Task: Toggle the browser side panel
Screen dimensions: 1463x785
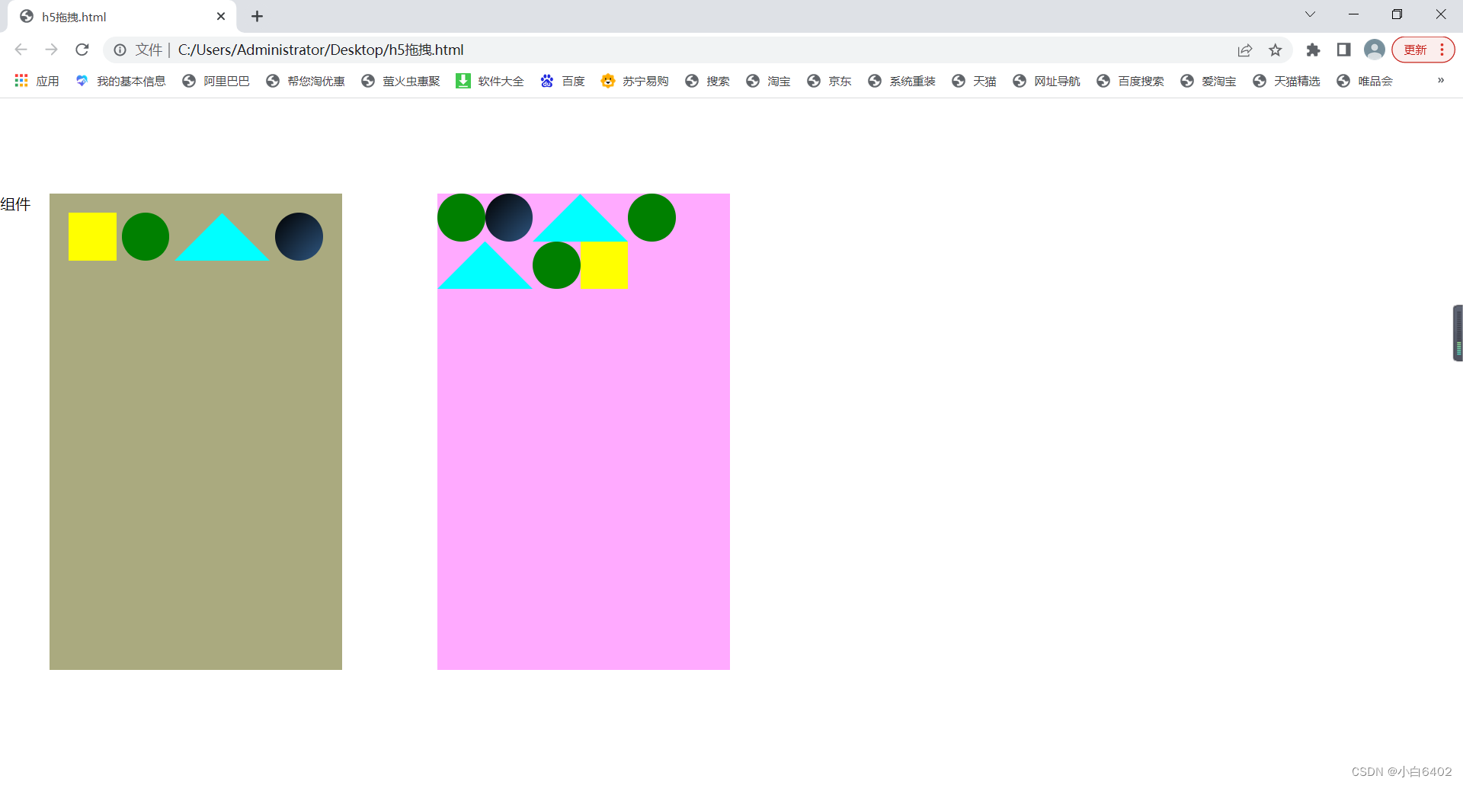Action: pos(1343,50)
